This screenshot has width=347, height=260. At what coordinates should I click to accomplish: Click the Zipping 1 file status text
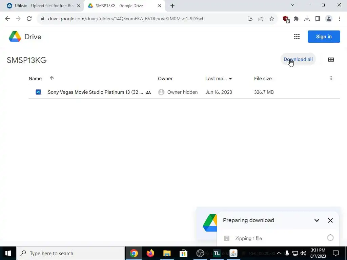[248, 238]
